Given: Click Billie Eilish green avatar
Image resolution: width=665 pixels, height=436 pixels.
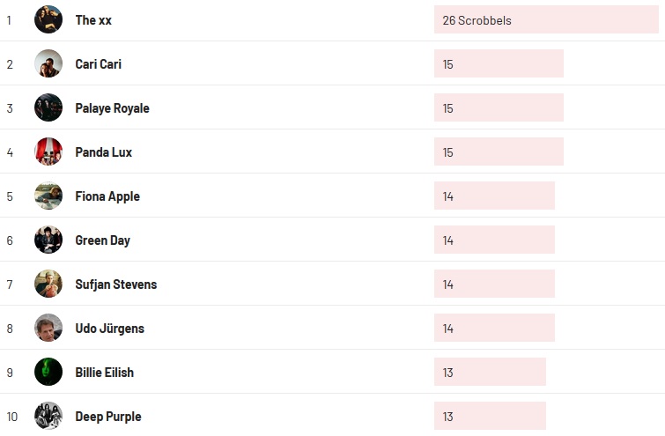Looking at the screenshot, I should point(48,372).
